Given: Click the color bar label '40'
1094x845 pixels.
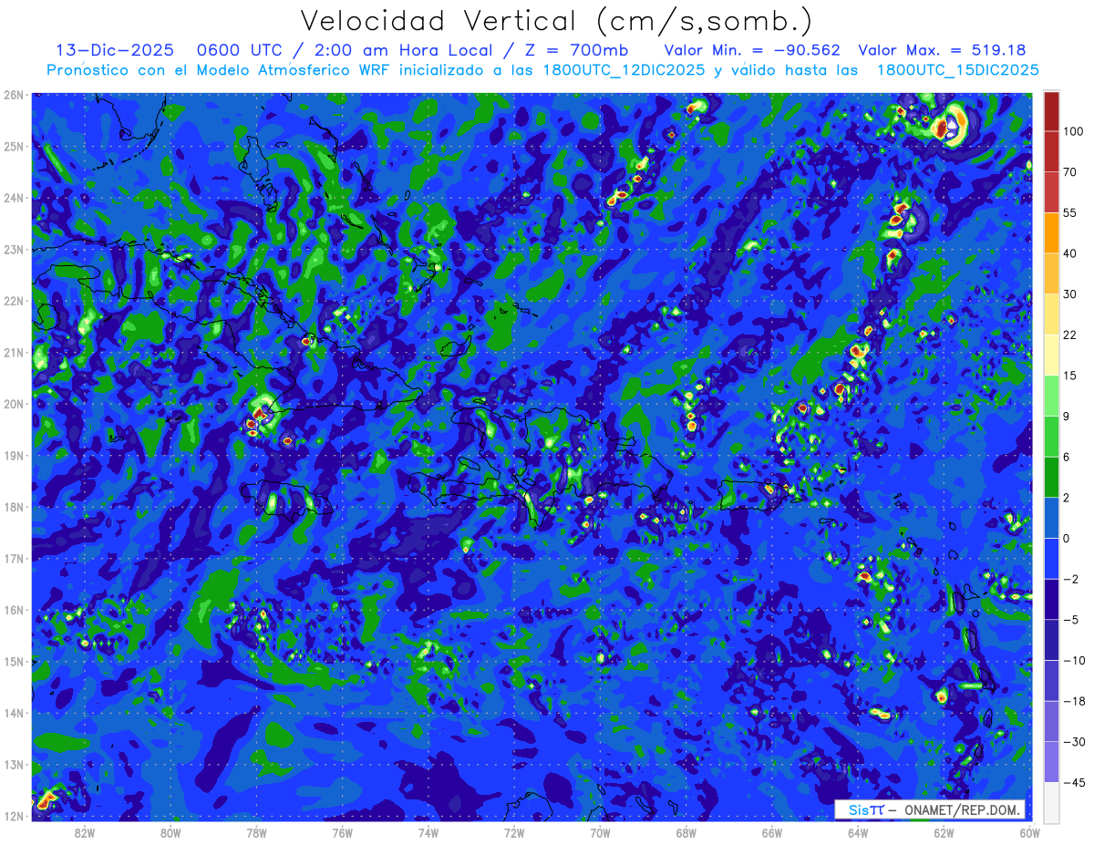Looking at the screenshot, I should [x=1070, y=253].
